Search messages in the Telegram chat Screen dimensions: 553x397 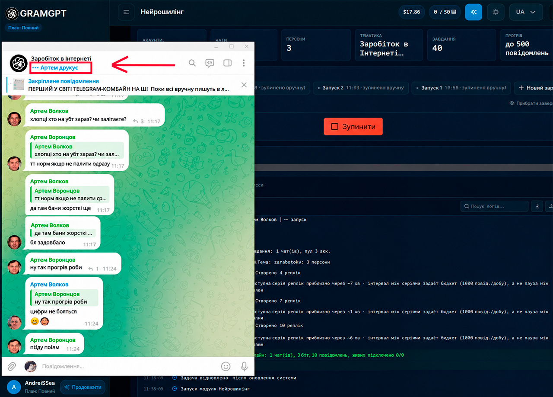pyautogui.click(x=192, y=63)
